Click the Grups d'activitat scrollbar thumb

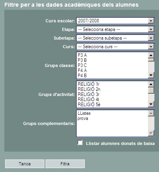[x=151, y=91]
